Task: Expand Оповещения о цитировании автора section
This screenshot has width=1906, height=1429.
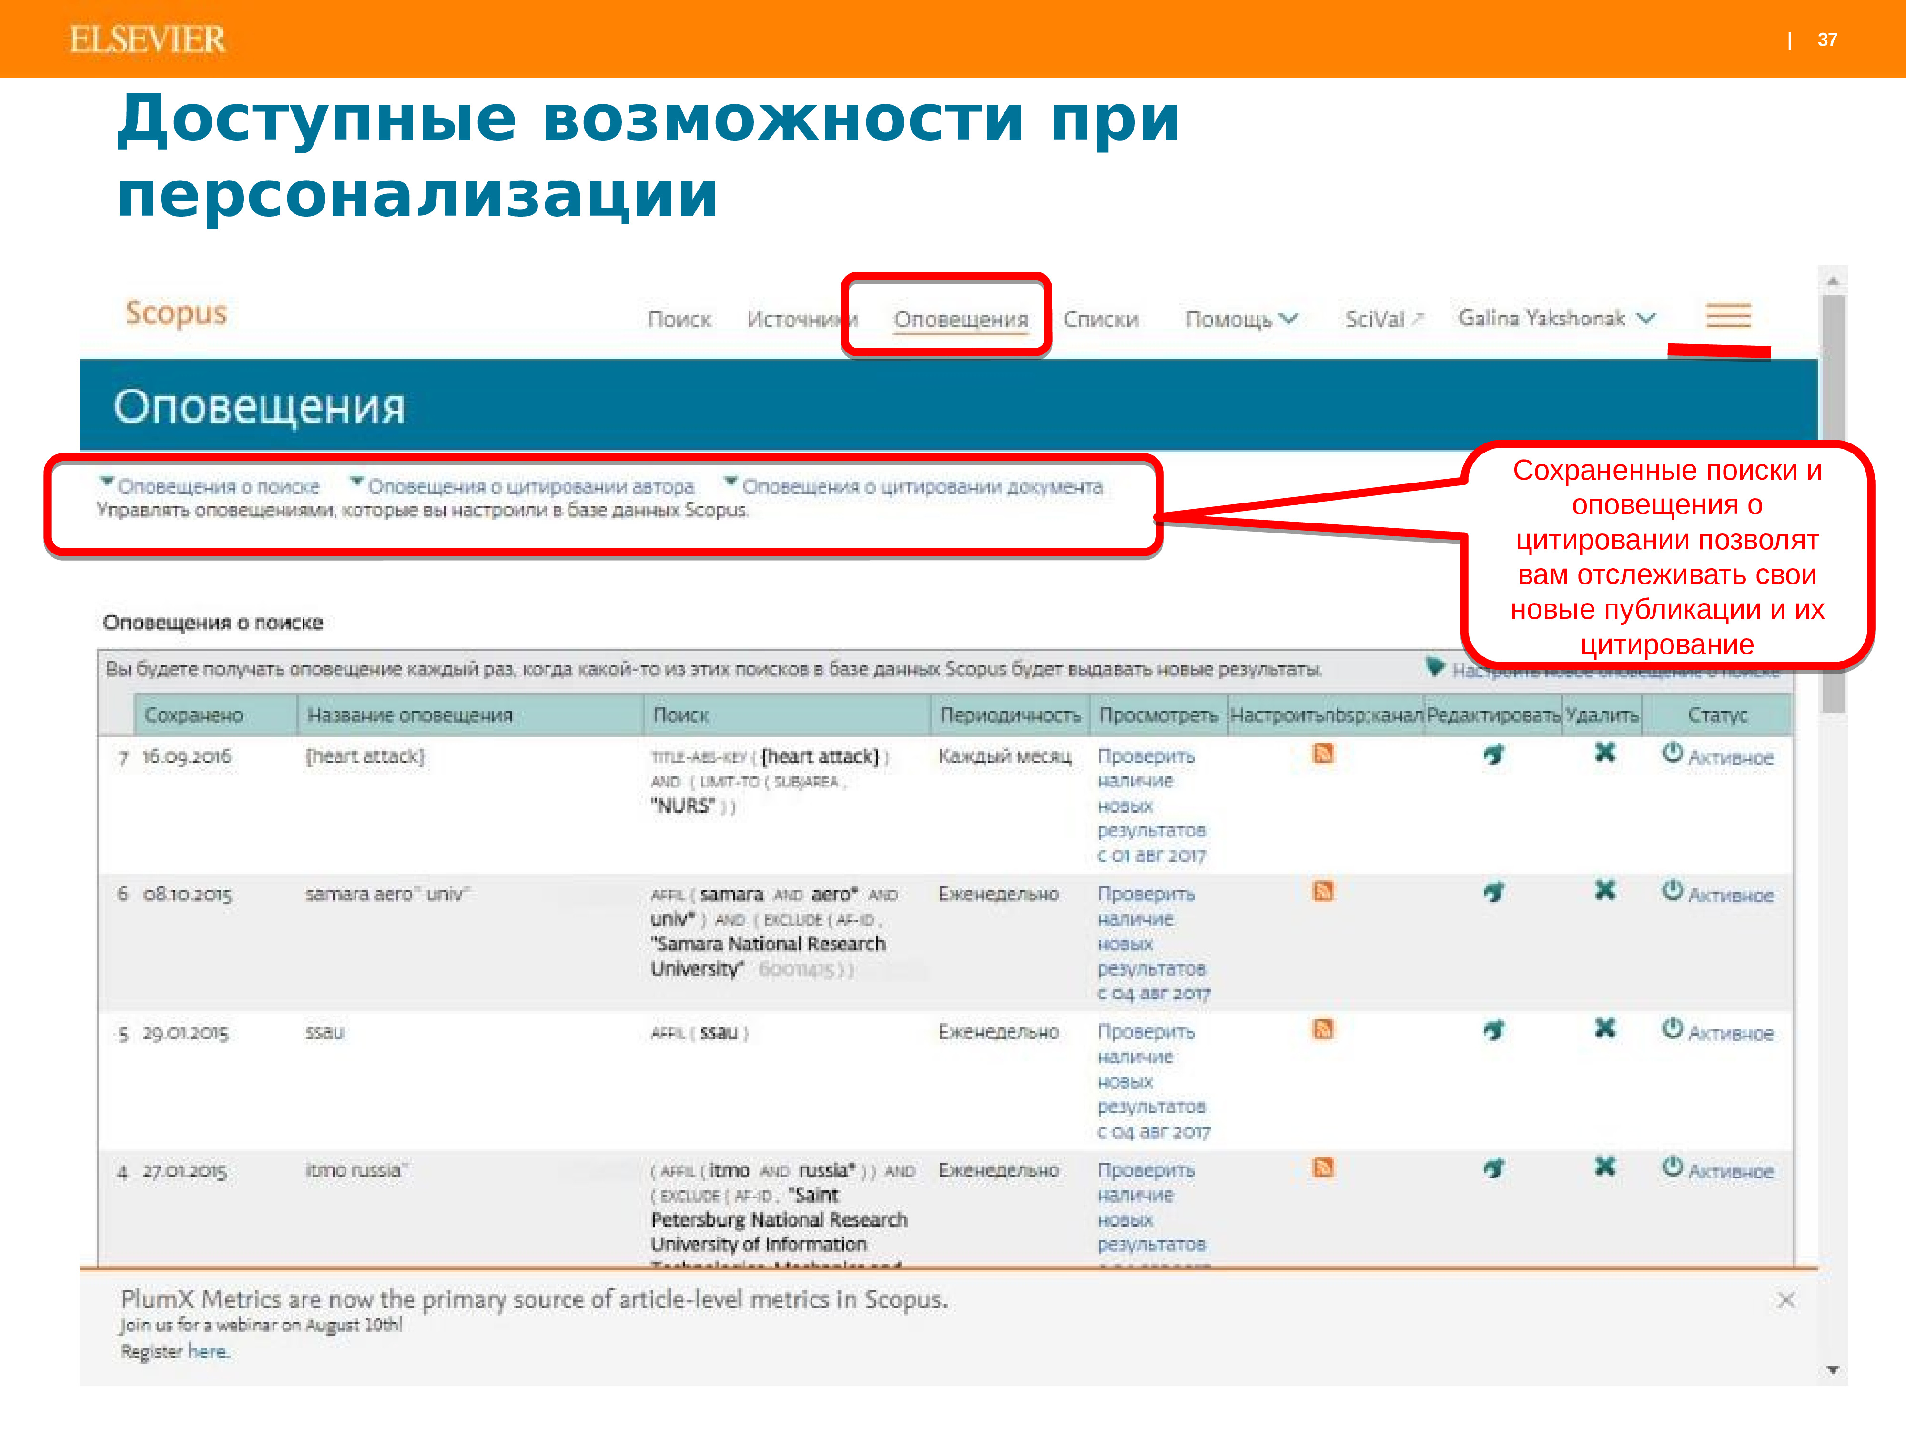Action: [522, 487]
